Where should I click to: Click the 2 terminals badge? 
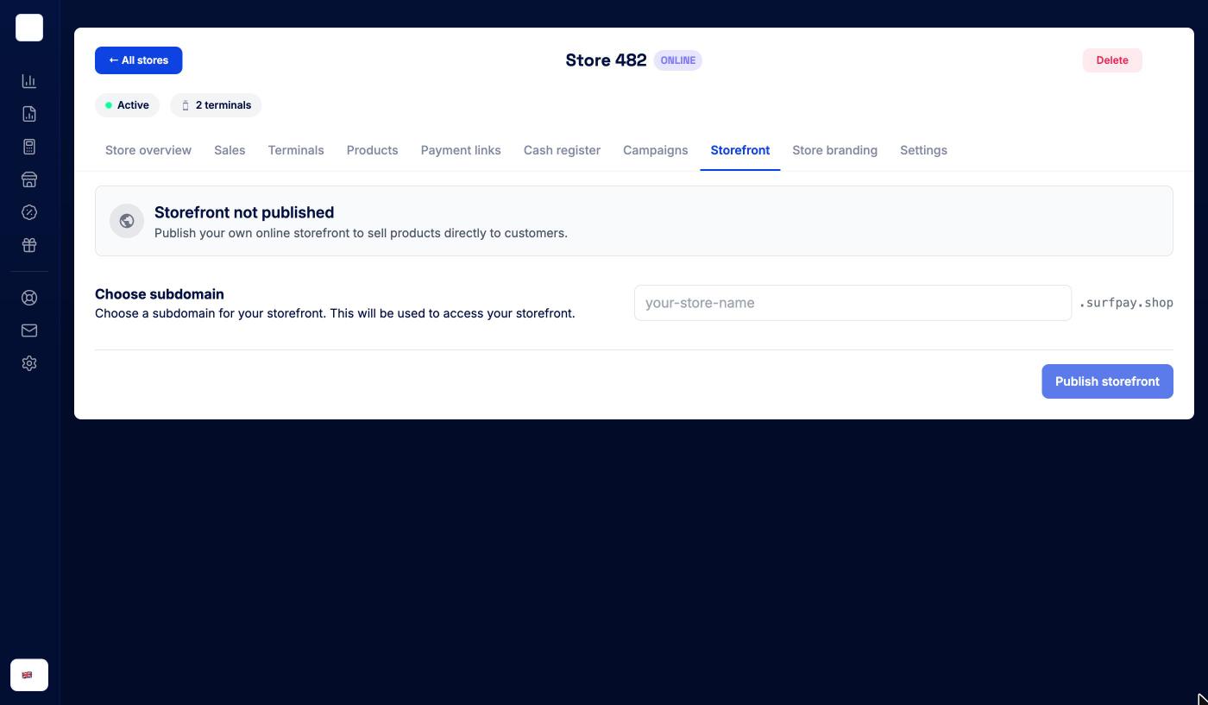click(x=216, y=105)
